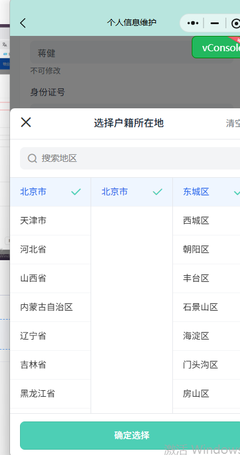Choose 天津市 from province list

pyautogui.click(x=51, y=221)
